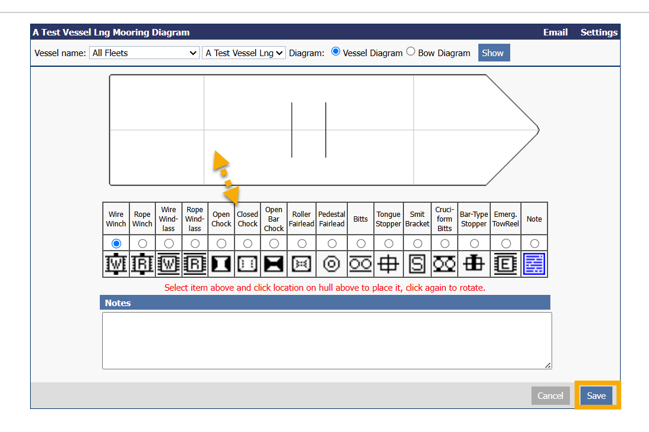Image resolution: width=649 pixels, height=432 pixels.
Task: Open the Settings menu
Action: click(x=599, y=33)
